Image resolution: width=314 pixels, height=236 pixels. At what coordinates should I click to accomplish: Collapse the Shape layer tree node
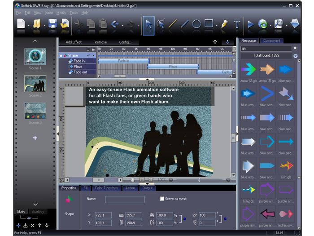[61, 56]
